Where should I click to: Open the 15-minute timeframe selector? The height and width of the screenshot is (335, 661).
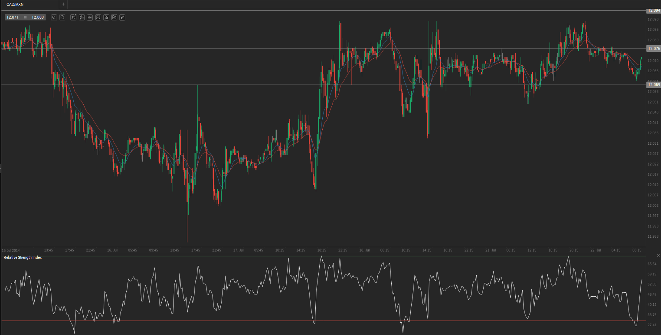73,17
